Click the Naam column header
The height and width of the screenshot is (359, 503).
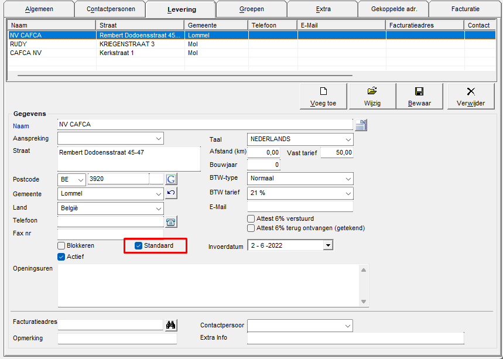52,25
